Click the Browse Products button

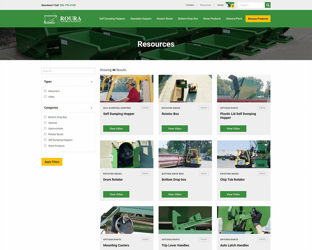point(258,18)
